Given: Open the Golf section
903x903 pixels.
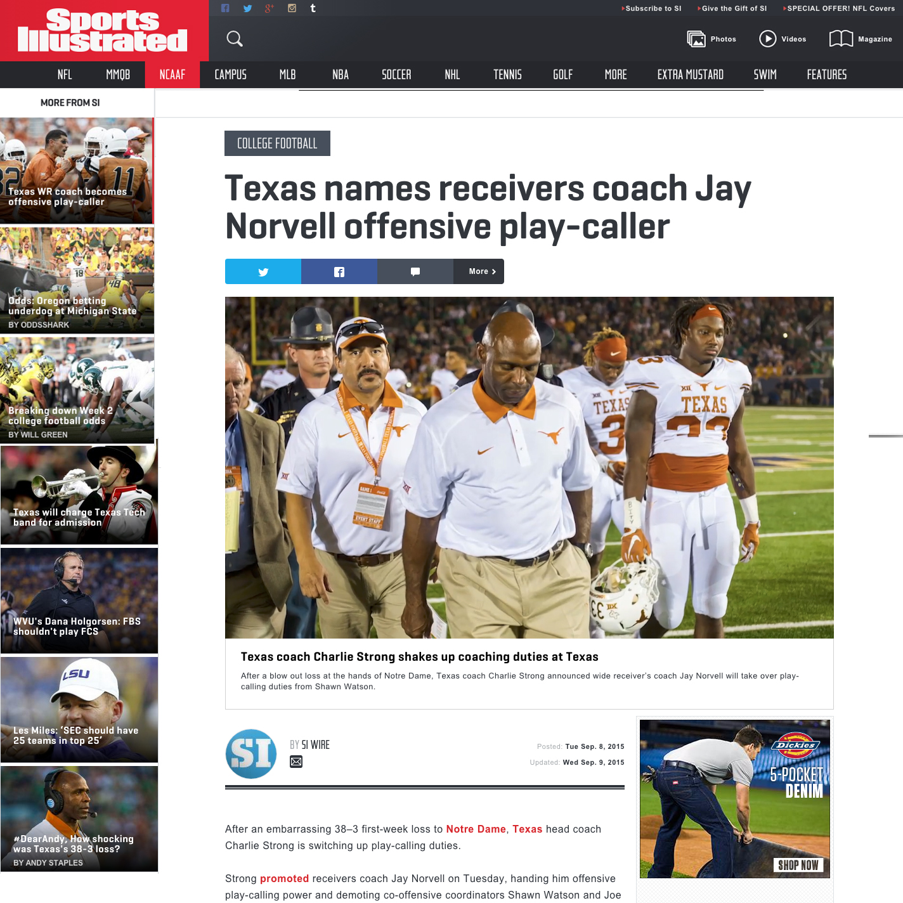Looking at the screenshot, I should [563, 75].
